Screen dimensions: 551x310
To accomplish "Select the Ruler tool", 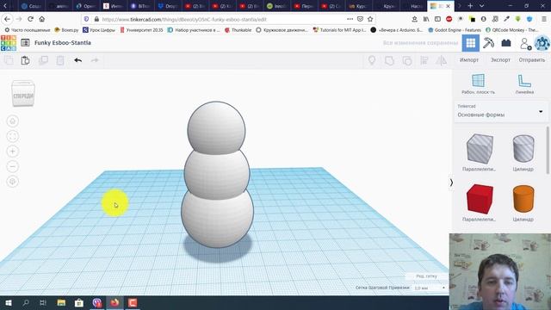I will point(524,84).
